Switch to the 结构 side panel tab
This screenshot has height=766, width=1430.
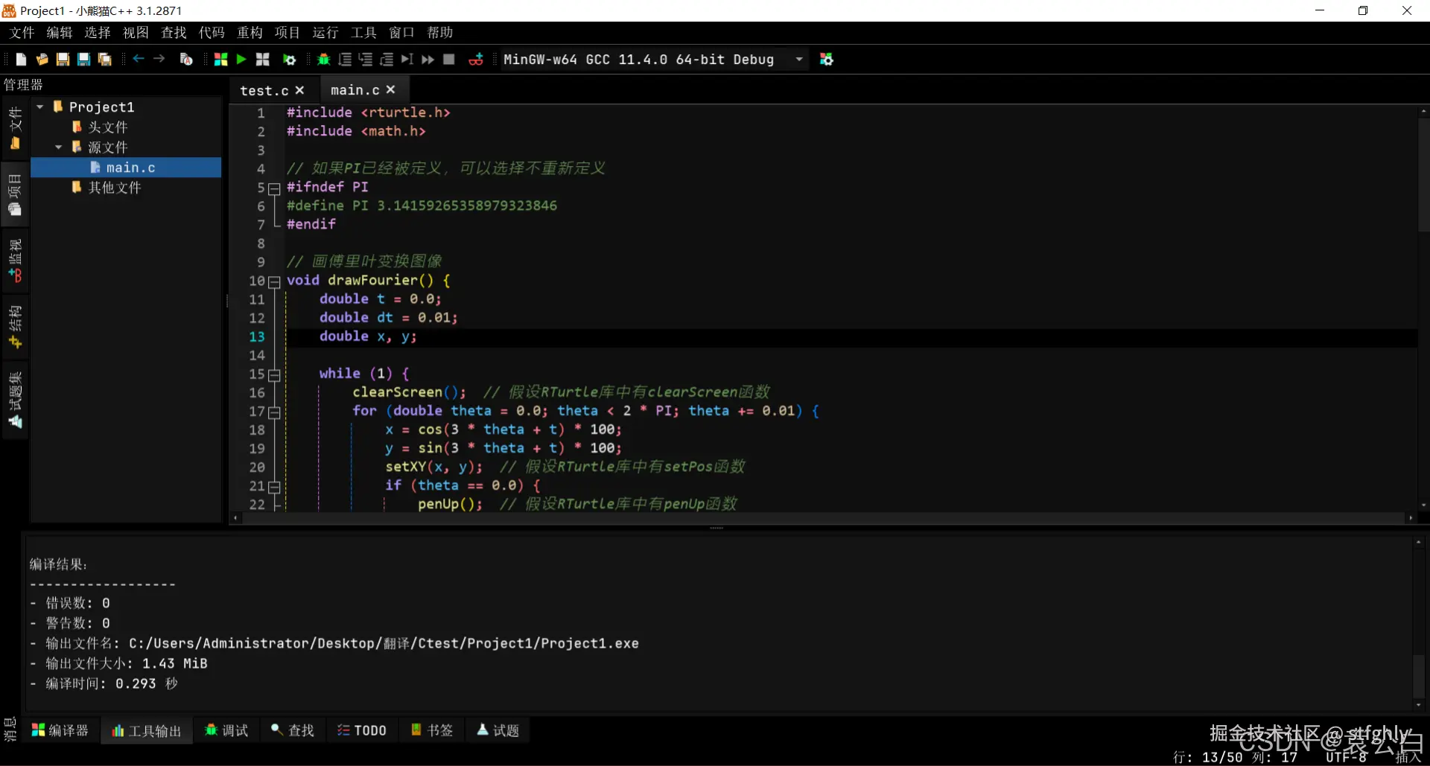coord(15,328)
